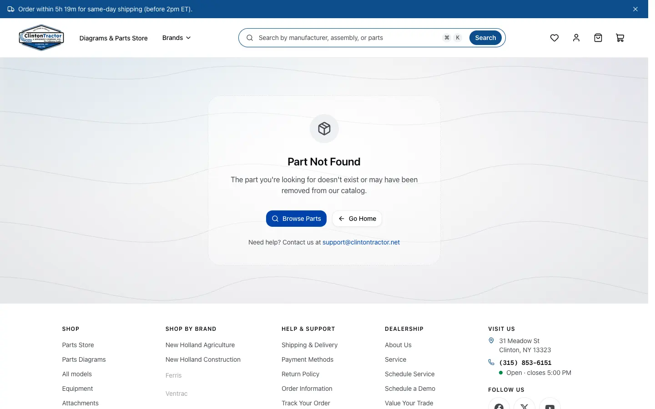Click the Go Home button

[357, 219]
